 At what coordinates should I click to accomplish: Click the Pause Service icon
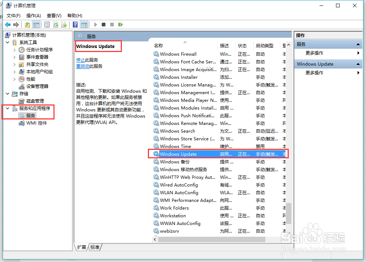(112, 25)
